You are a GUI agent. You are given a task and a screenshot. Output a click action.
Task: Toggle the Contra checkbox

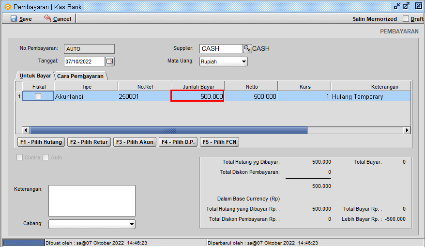20,157
